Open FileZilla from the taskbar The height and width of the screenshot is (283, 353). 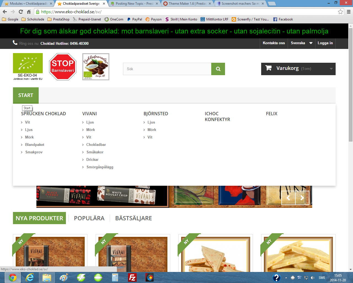(x=132, y=277)
